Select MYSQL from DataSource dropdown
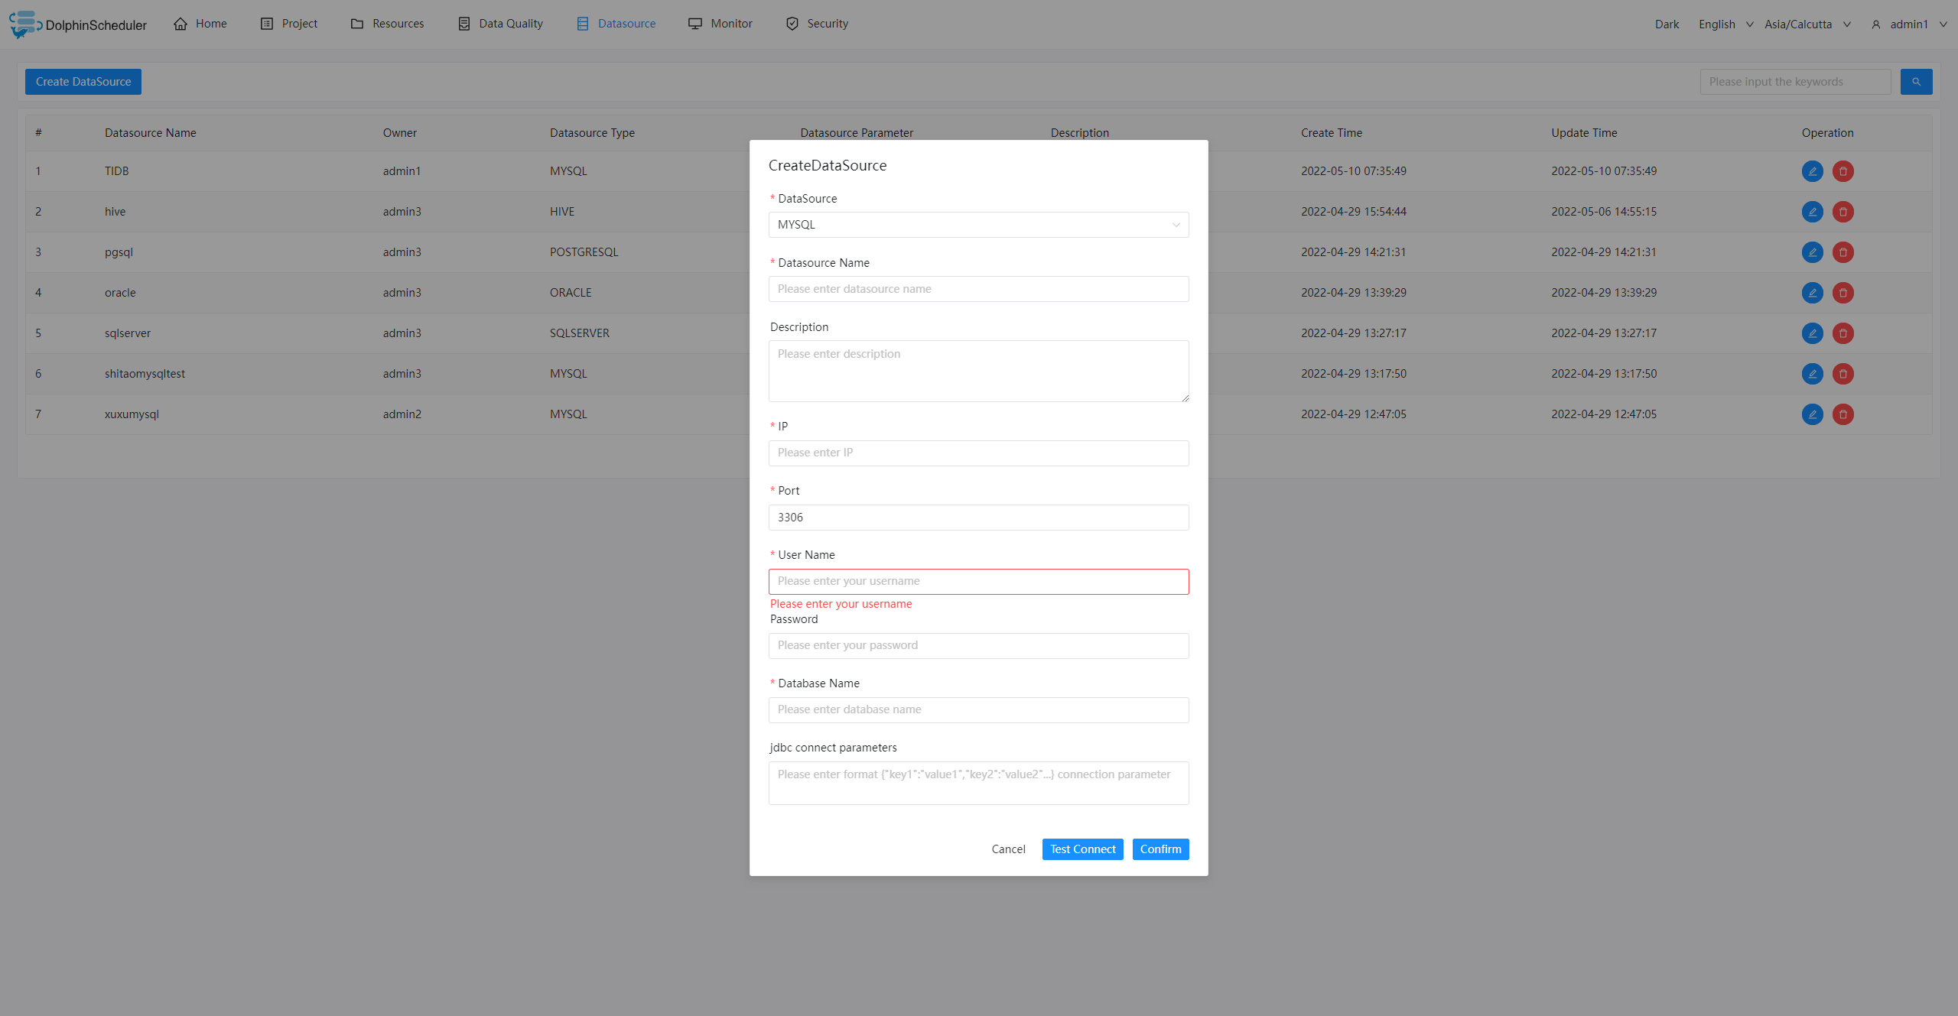The image size is (1958, 1016). pyautogui.click(x=977, y=224)
